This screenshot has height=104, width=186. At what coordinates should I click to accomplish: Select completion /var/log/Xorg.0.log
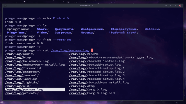tap(88, 90)
